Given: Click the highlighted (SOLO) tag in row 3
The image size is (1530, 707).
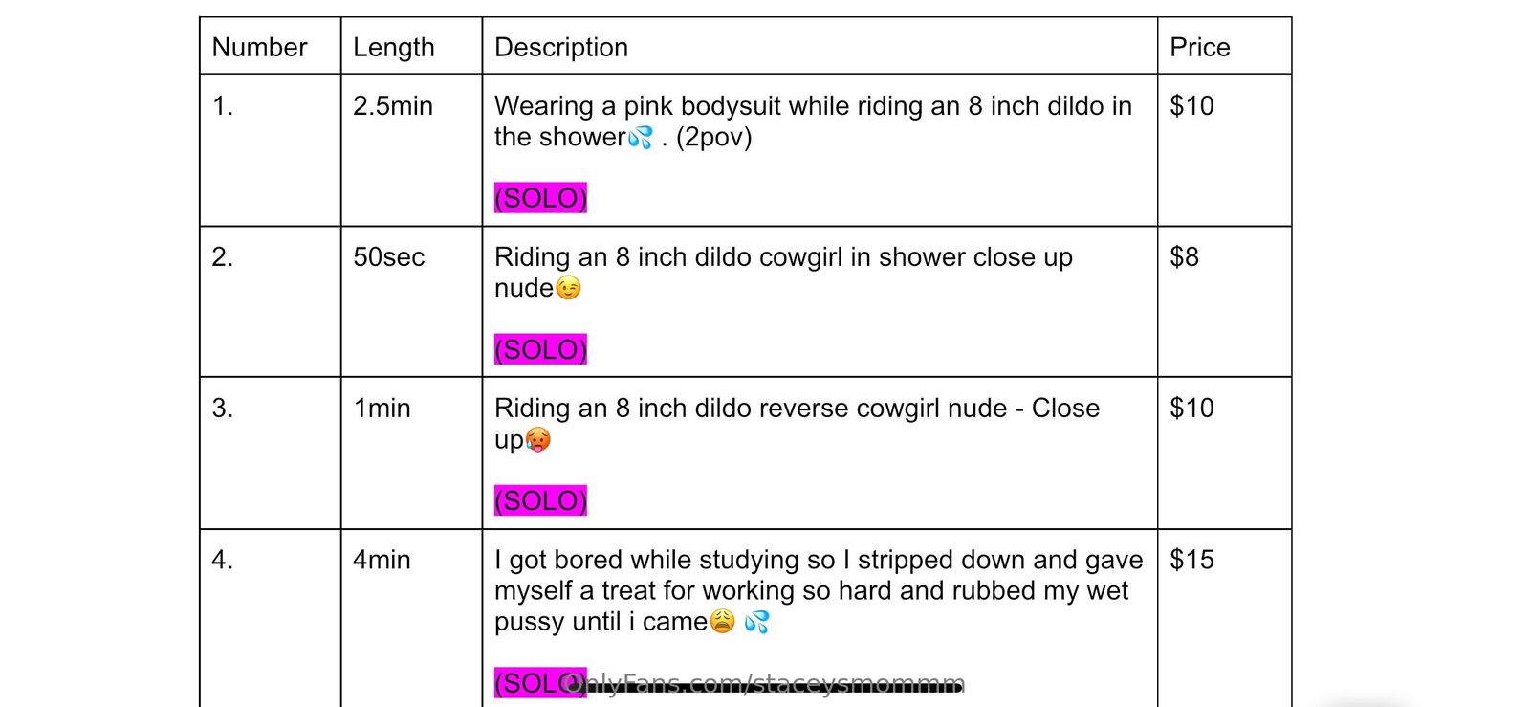Looking at the screenshot, I should pos(540,500).
